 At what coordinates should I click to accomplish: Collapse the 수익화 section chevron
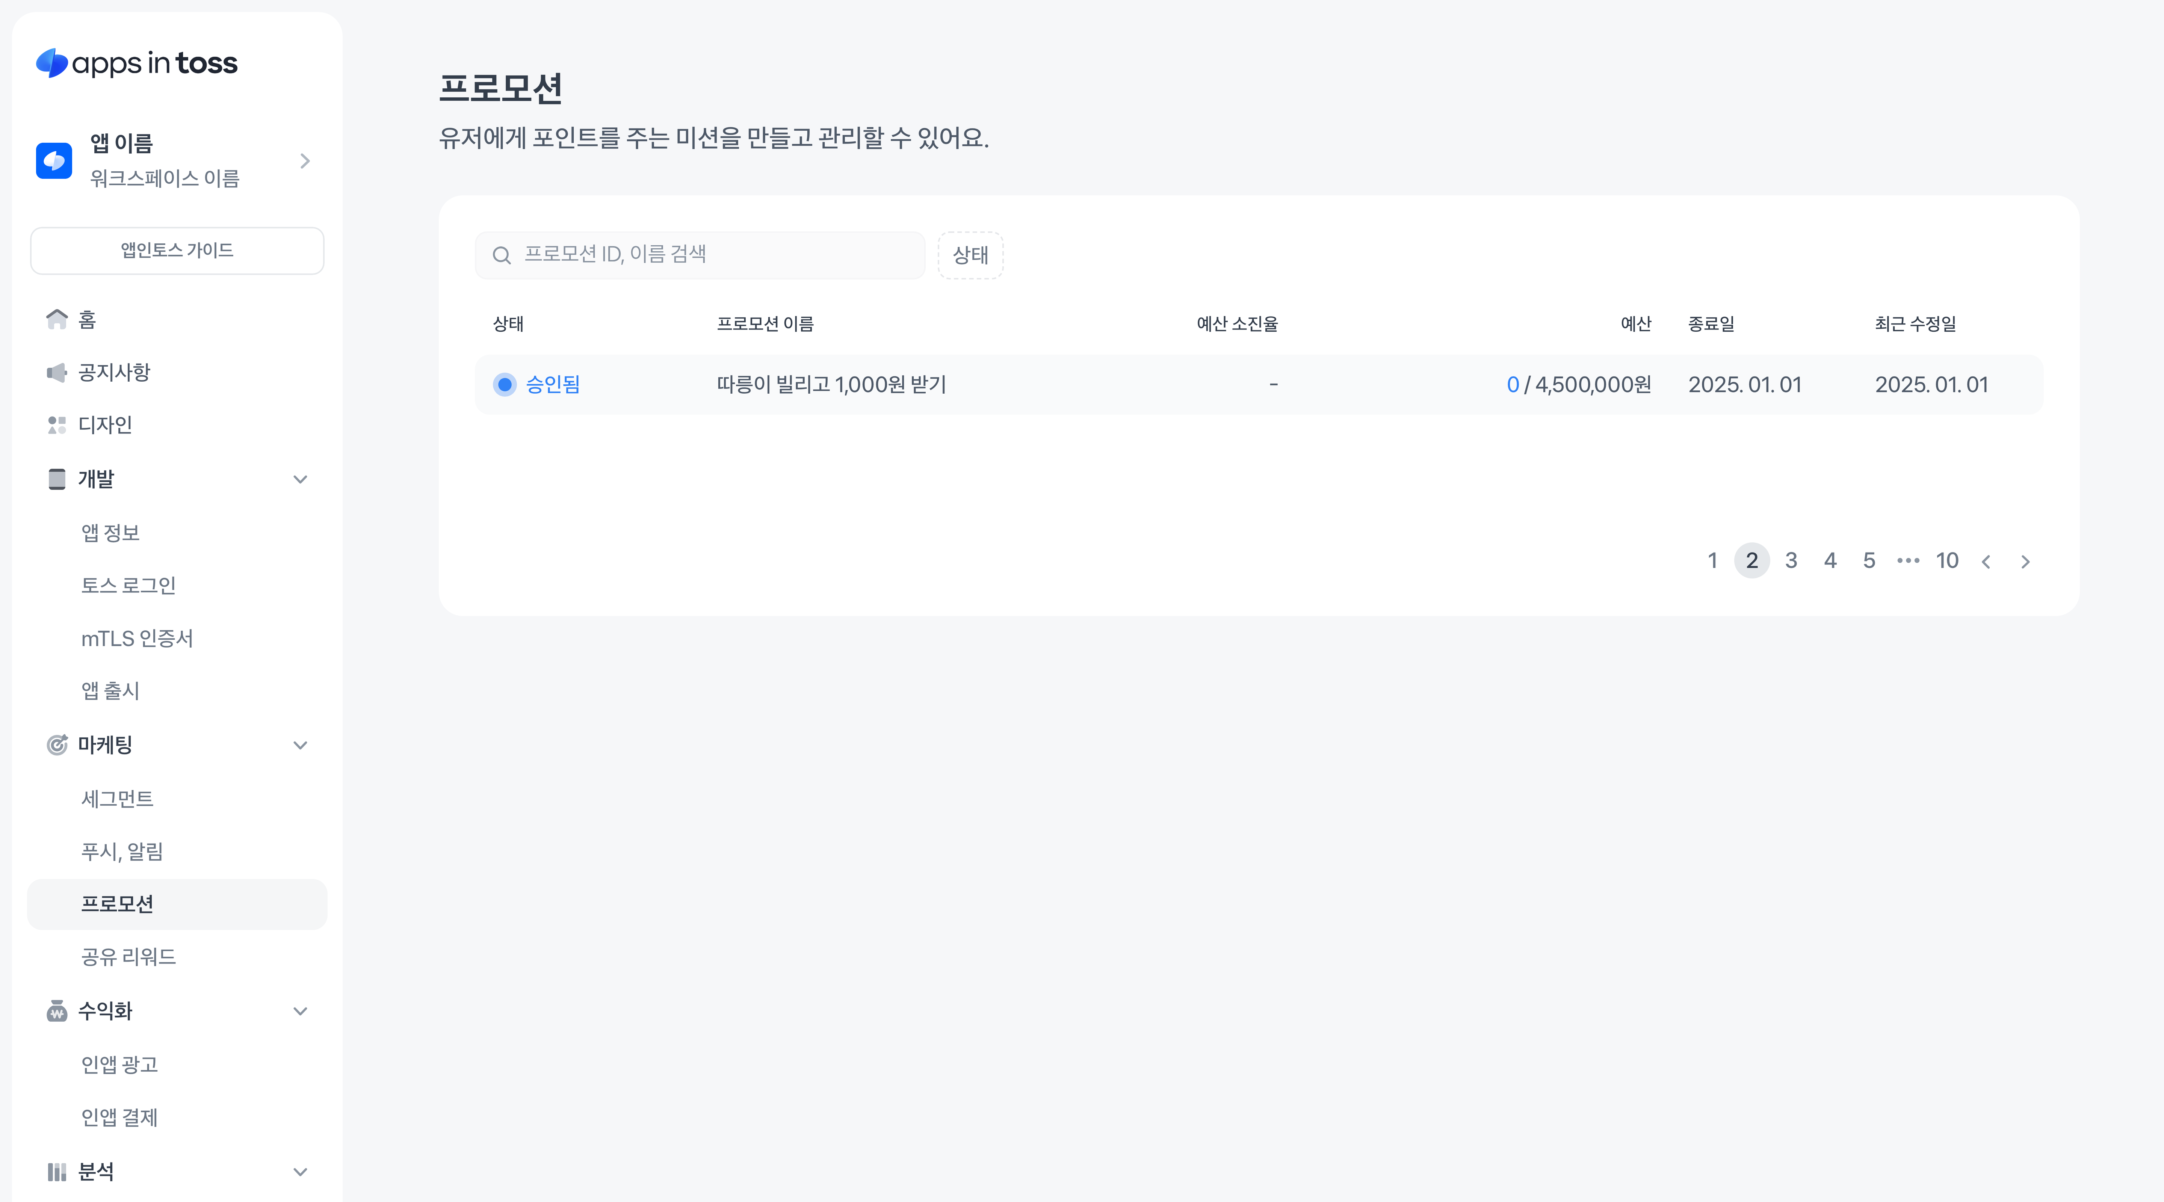[300, 1011]
